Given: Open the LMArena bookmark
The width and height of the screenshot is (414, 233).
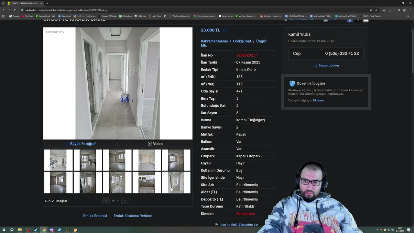Looking at the screenshot, I should tap(140, 16).
